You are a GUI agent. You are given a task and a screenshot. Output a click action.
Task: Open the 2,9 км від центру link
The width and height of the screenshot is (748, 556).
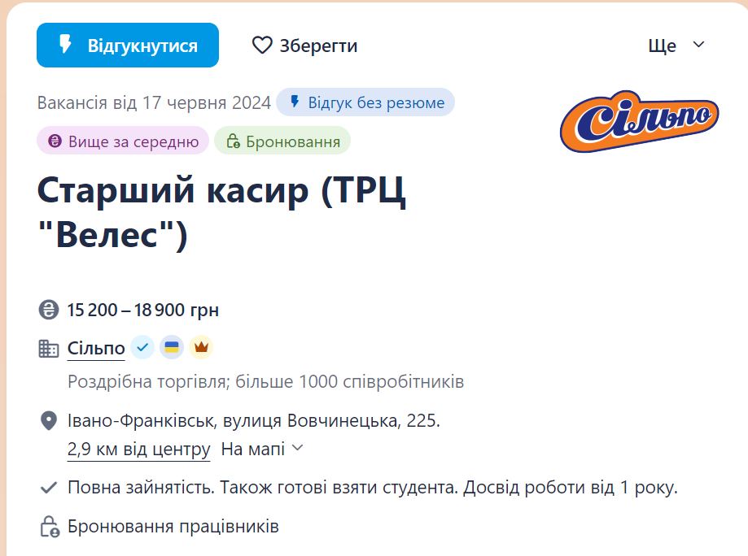pyautogui.click(x=139, y=450)
